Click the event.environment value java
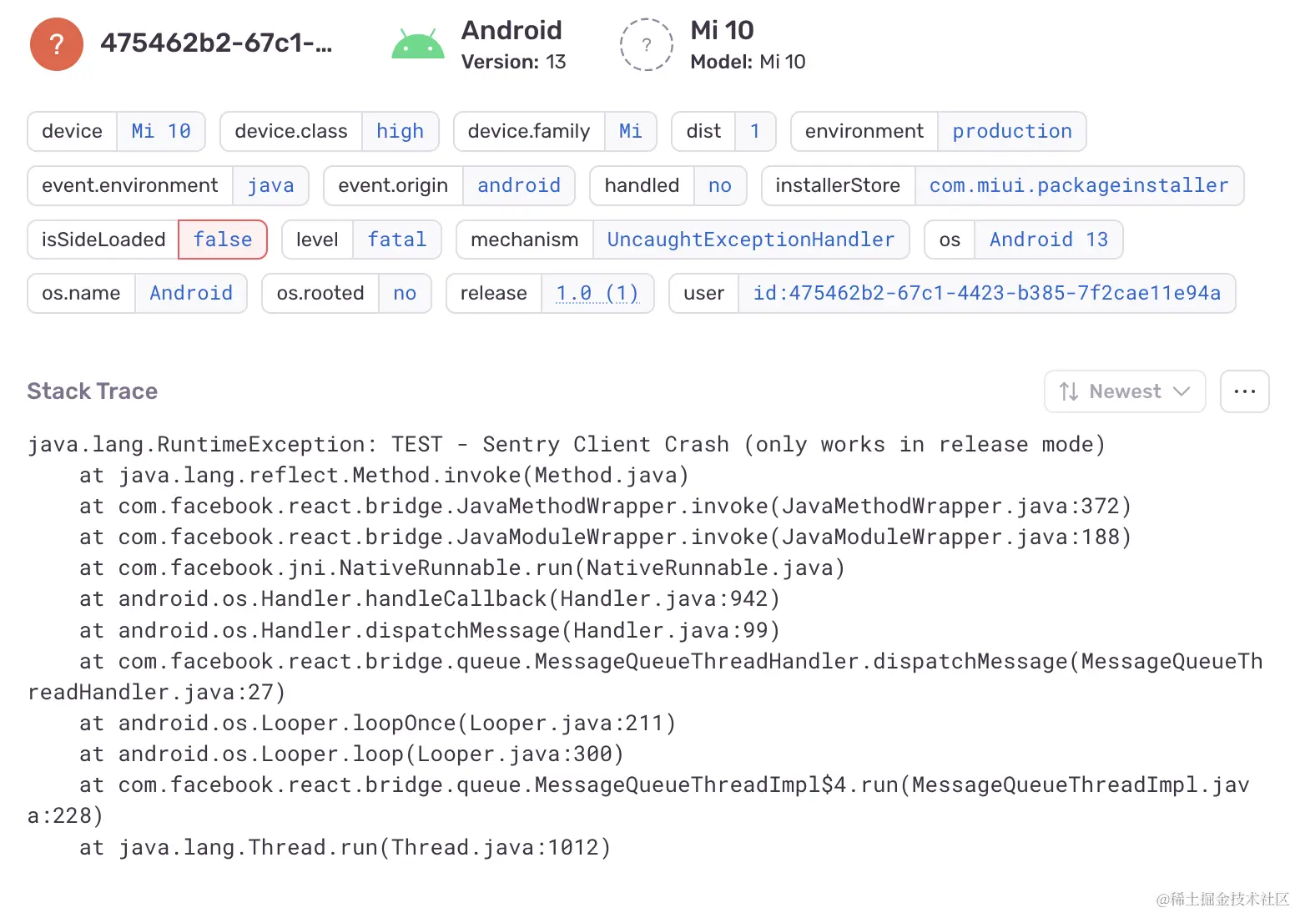 pyautogui.click(x=270, y=185)
